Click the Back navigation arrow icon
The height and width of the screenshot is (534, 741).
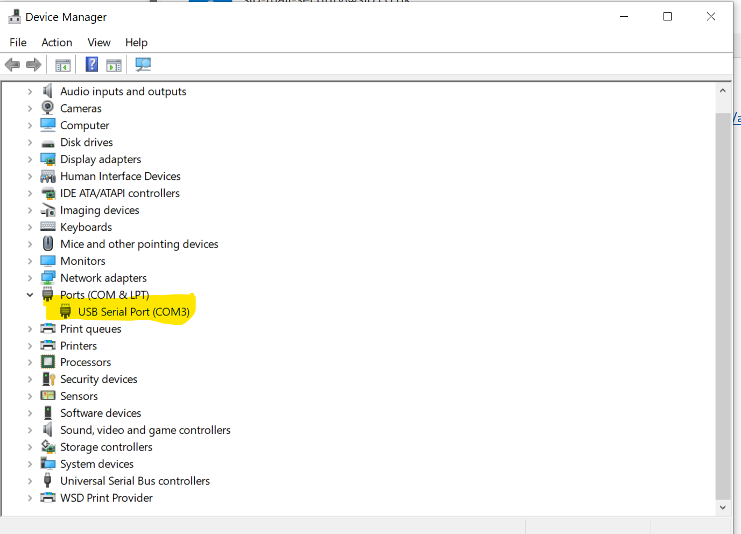(12, 64)
